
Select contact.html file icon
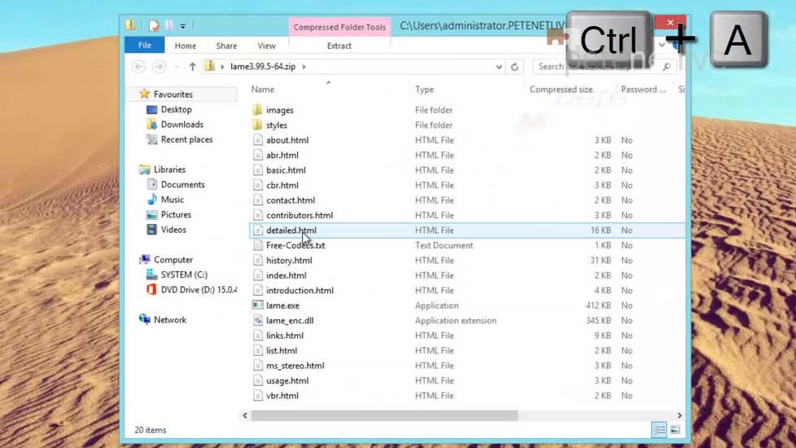tap(258, 200)
